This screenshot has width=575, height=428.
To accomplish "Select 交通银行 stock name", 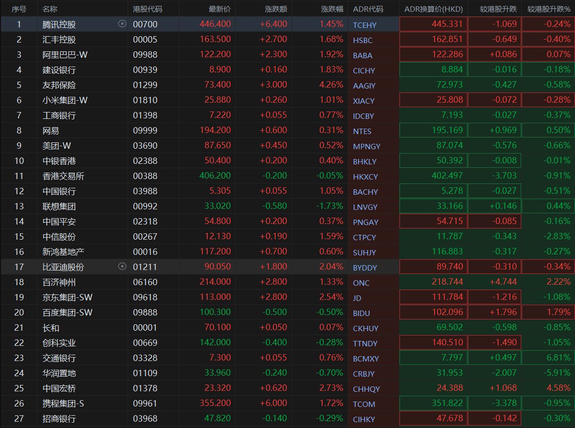I will tap(59, 358).
